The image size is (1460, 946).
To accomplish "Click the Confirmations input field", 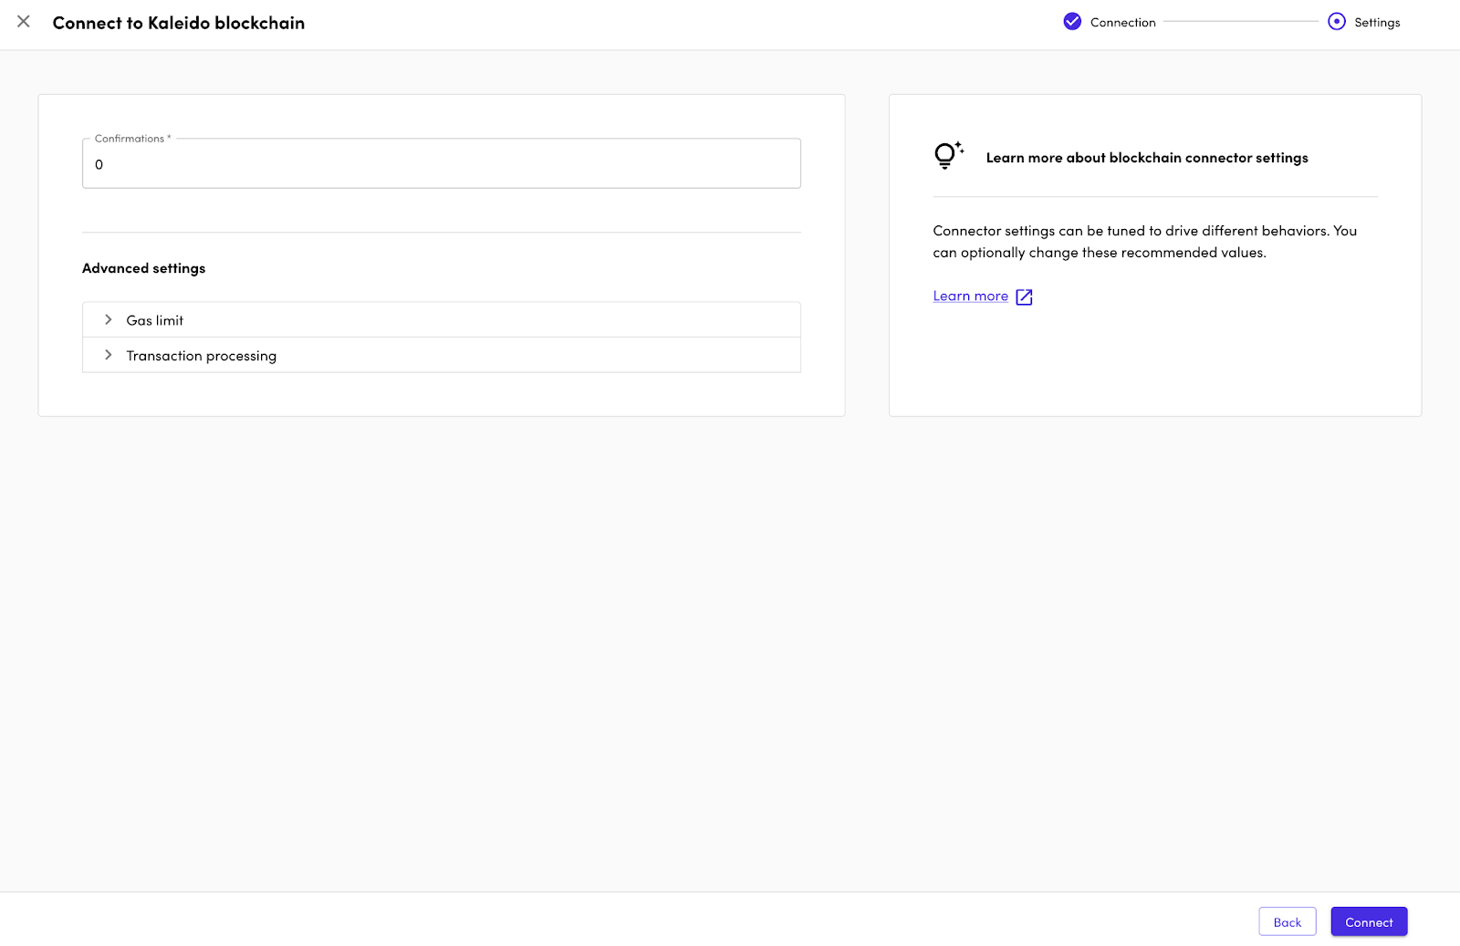I will (441, 163).
